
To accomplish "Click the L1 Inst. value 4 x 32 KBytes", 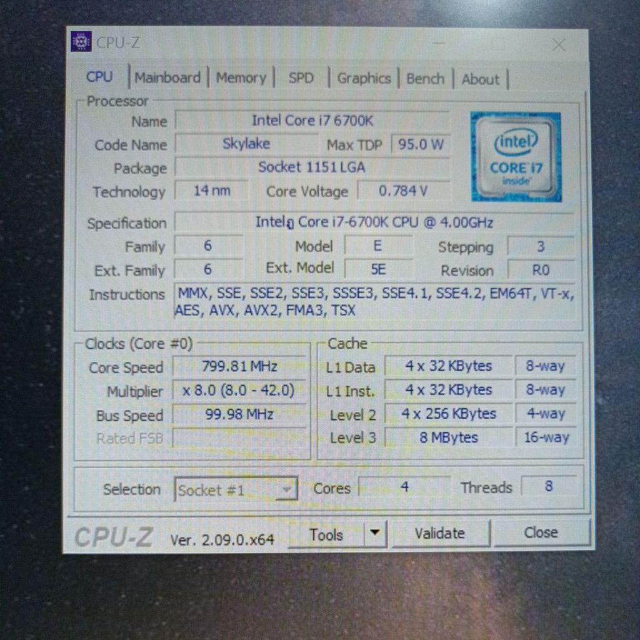I will click(448, 389).
